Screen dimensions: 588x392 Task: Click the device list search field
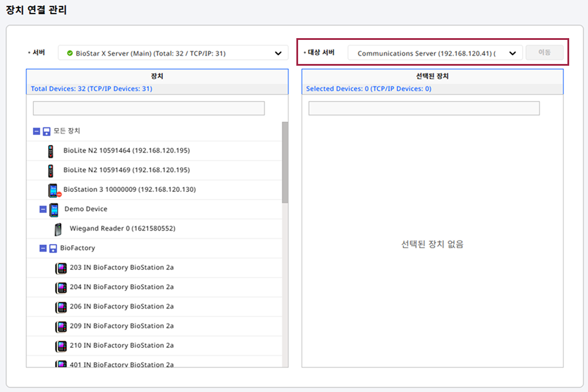pyautogui.click(x=149, y=109)
